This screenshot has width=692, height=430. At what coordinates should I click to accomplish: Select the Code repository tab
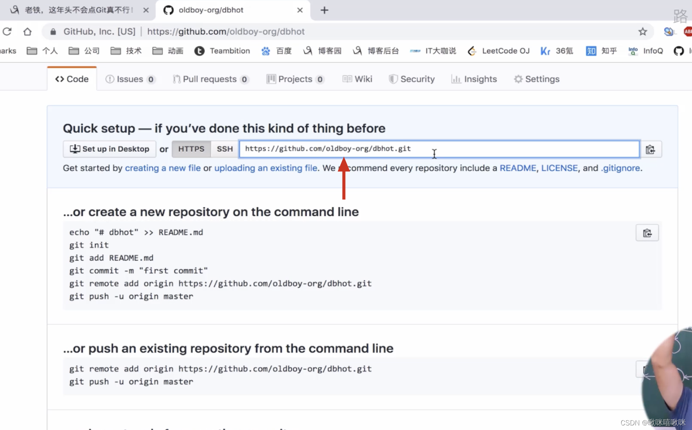click(x=72, y=79)
